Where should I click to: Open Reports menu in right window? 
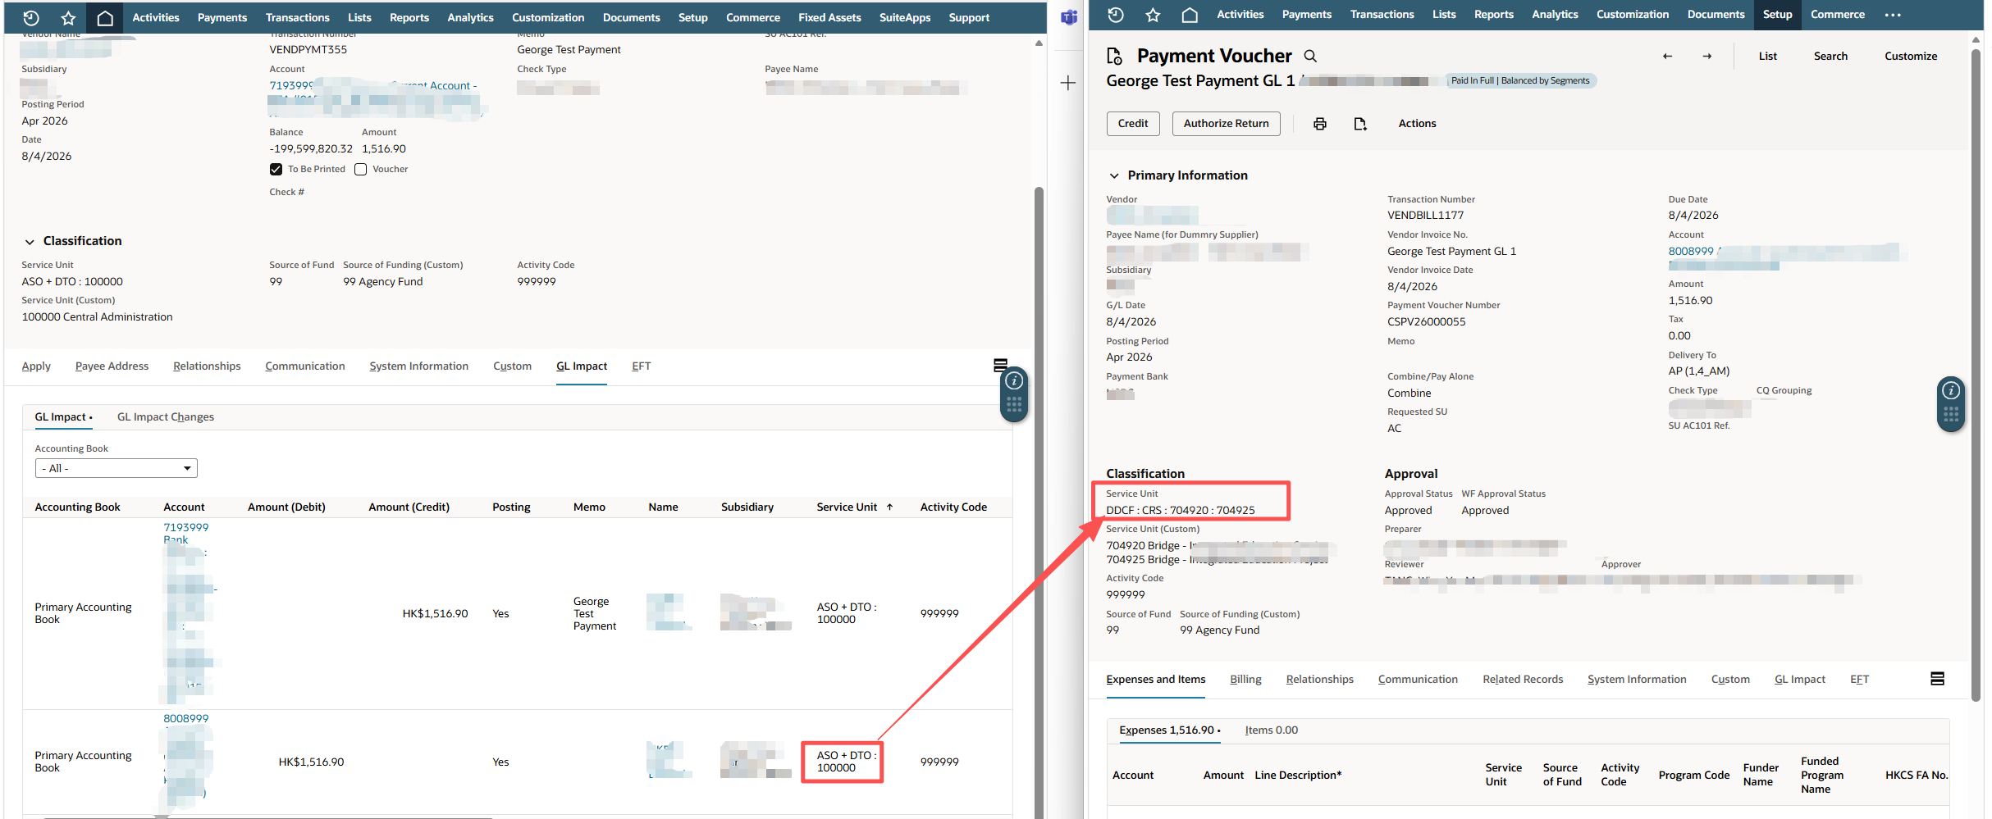pyautogui.click(x=1494, y=15)
